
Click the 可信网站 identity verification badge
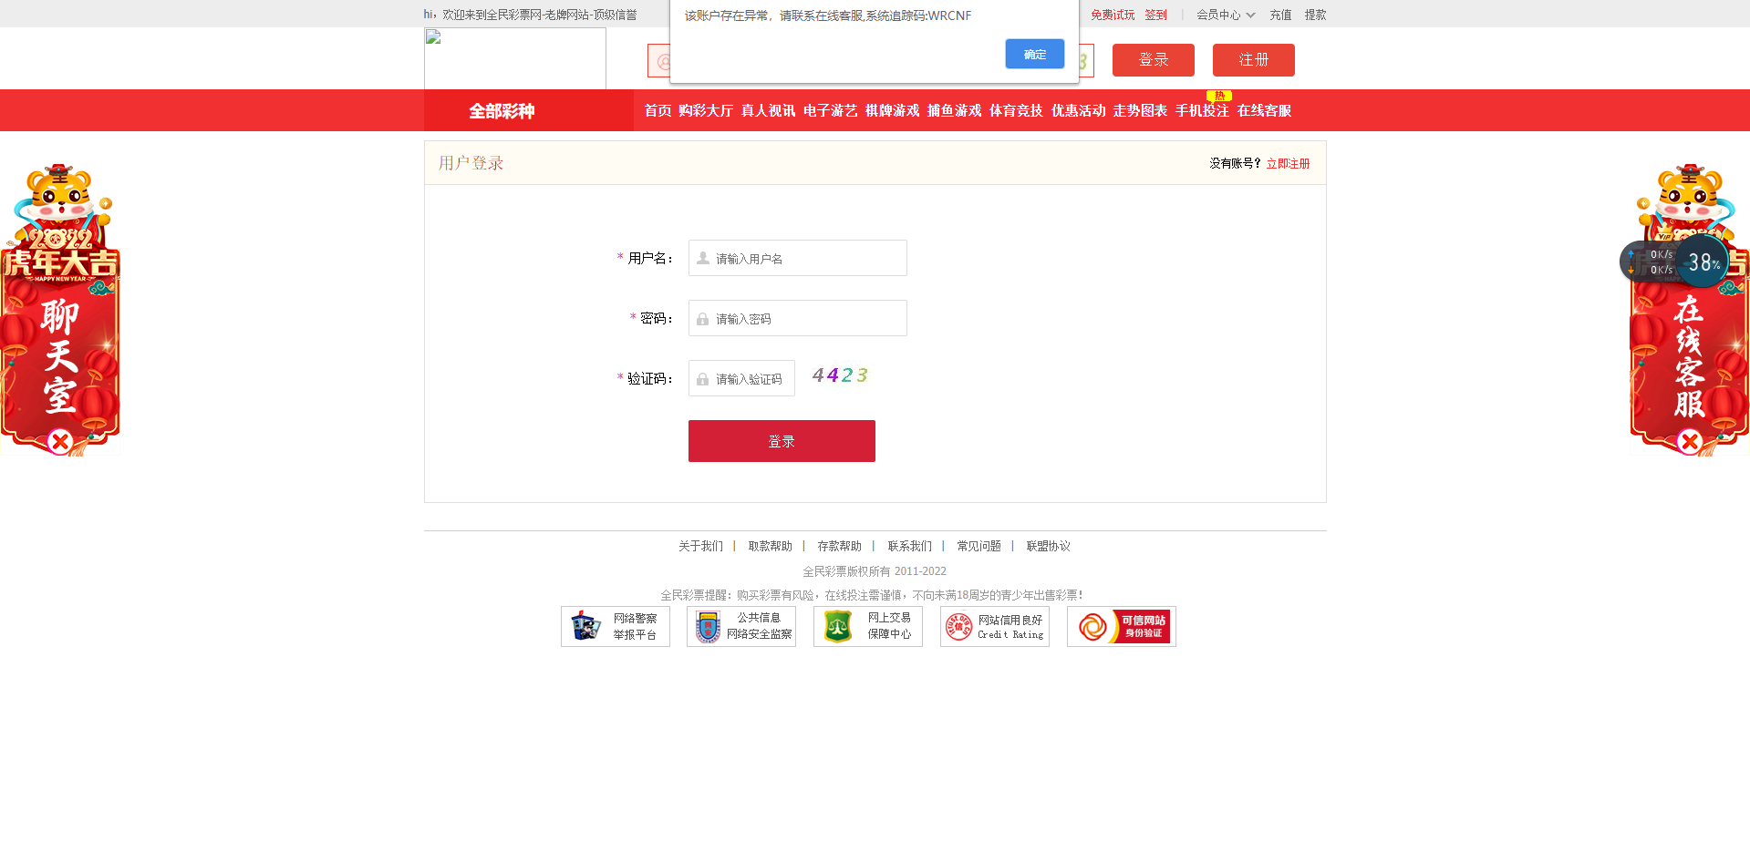(1122, 627)
